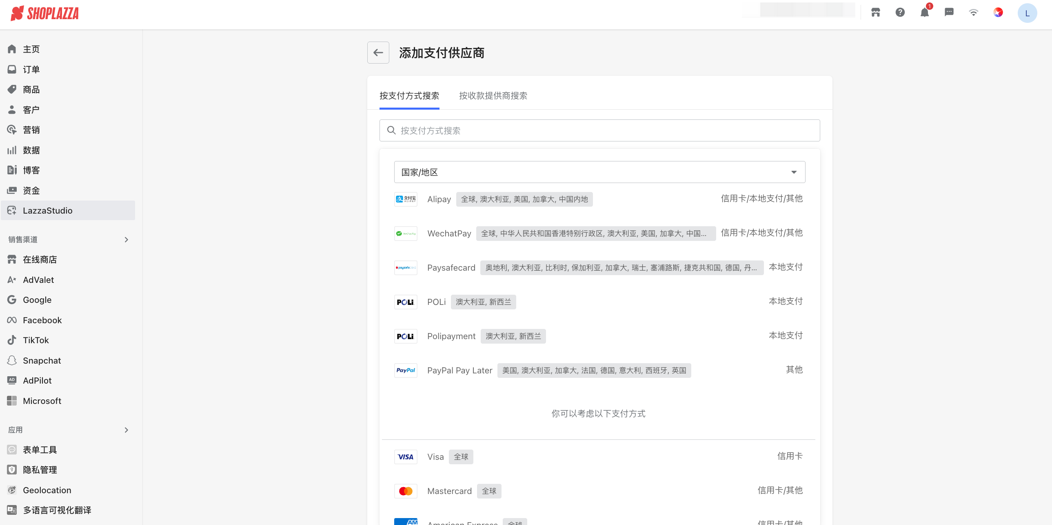Viewport: 1052px width, 525px height.
Task: Switch to 按收款提供商搜索 tab
Action: coord(493,96)
